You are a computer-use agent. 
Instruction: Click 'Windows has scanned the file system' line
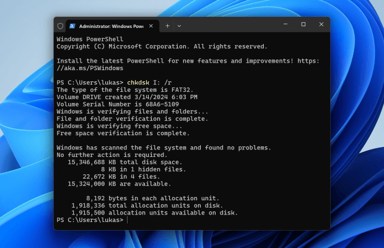click(164, 148)
